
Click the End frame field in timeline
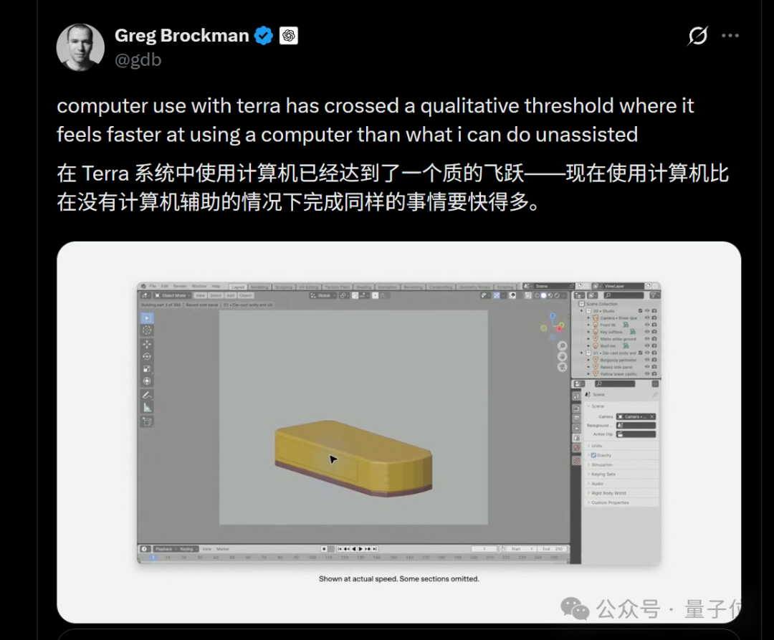coord(553,549)
